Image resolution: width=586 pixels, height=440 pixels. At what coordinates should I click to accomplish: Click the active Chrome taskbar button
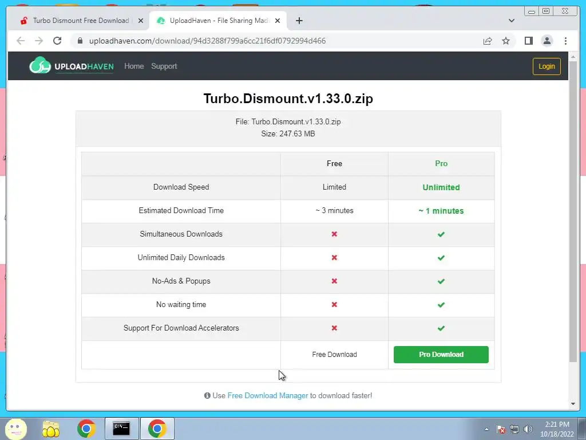coord(157,429)
